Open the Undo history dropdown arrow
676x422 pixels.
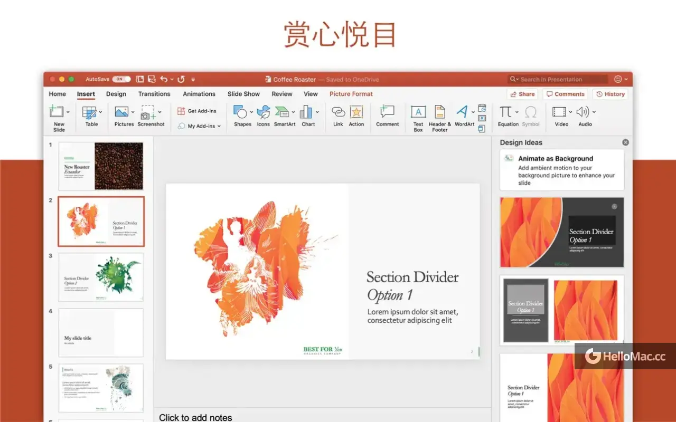point(172,79)
